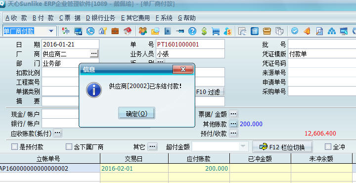Click the 业务人员 field showing 小張
This screenshot has height=183, width=356.
click(190, 54)
